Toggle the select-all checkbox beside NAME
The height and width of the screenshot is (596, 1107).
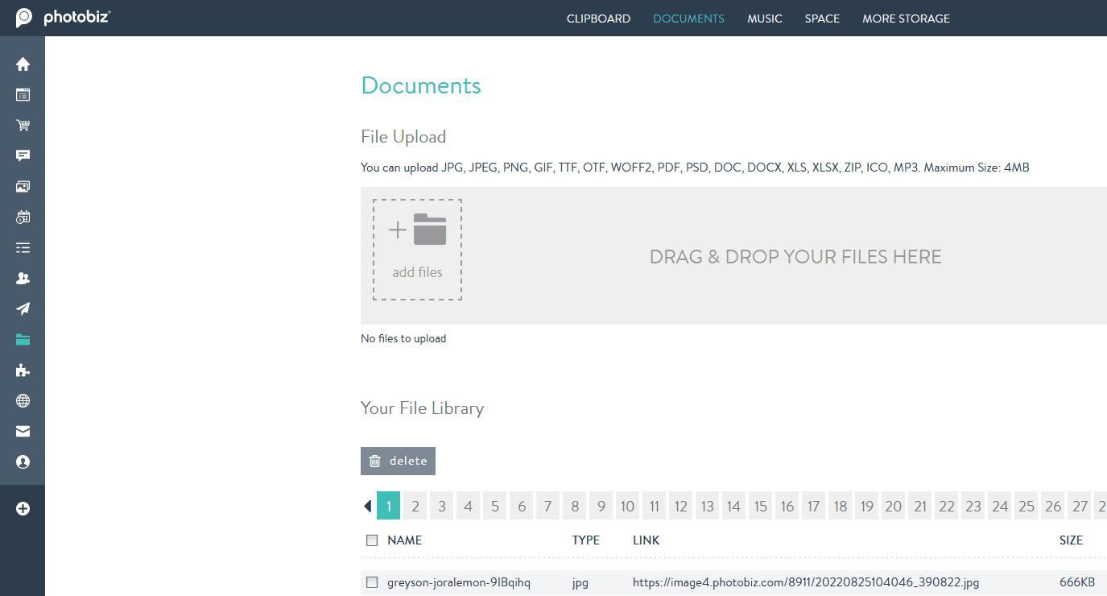point(372,540)
